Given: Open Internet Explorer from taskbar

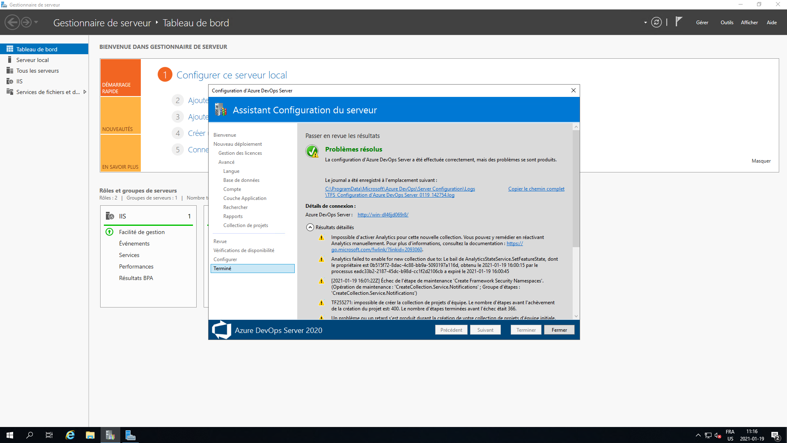Looking at the screenshot, I should coord(70,435).
